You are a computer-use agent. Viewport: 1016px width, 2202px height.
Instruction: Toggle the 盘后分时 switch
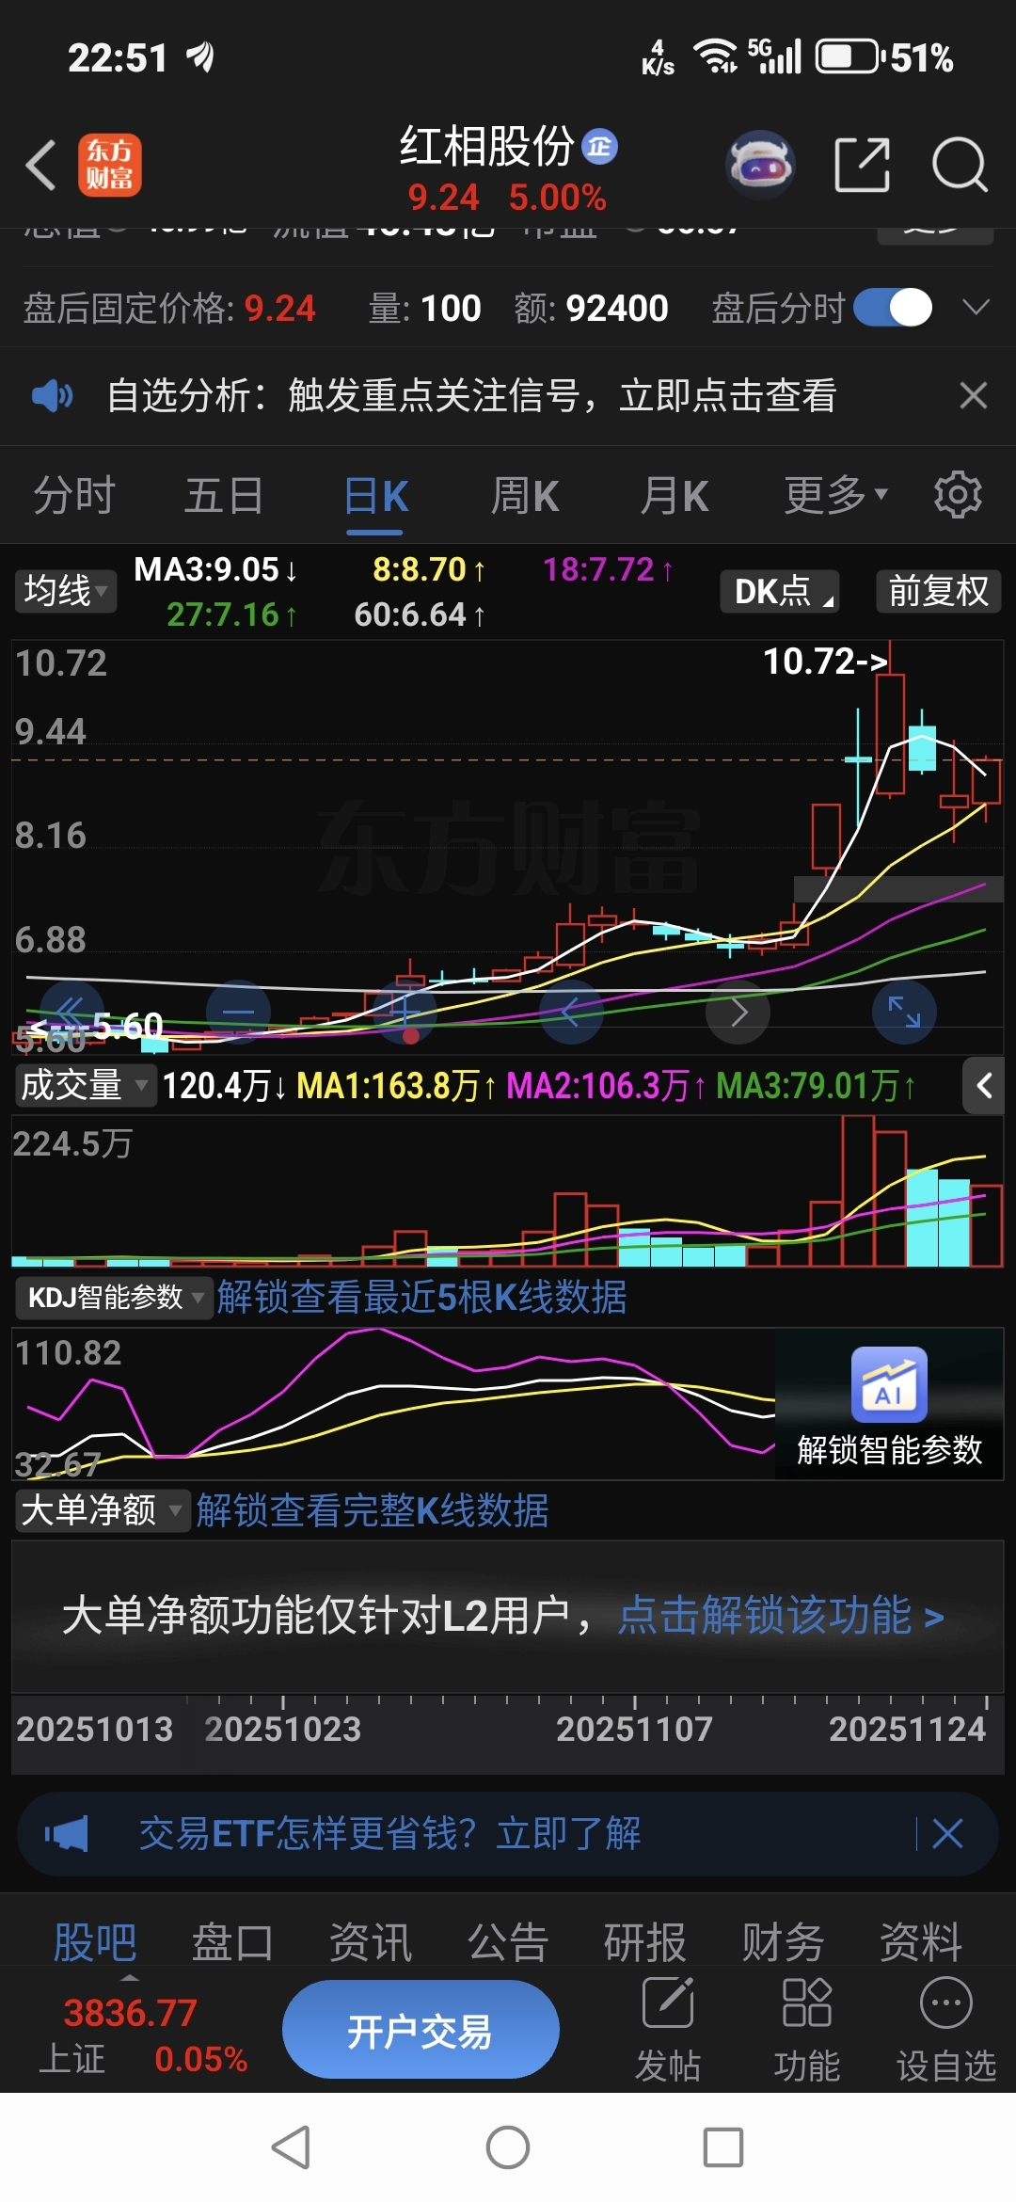[893, 308]
